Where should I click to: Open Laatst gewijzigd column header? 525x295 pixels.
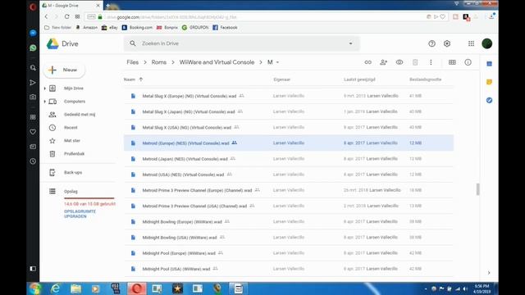tap(359, 79)
